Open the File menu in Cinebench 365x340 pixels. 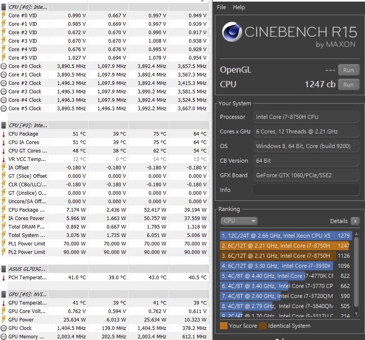click(x=221, y=7)
